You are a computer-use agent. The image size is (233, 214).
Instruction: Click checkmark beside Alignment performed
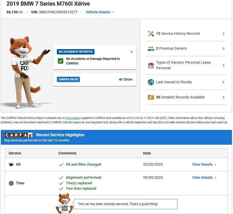click(61, 178)
